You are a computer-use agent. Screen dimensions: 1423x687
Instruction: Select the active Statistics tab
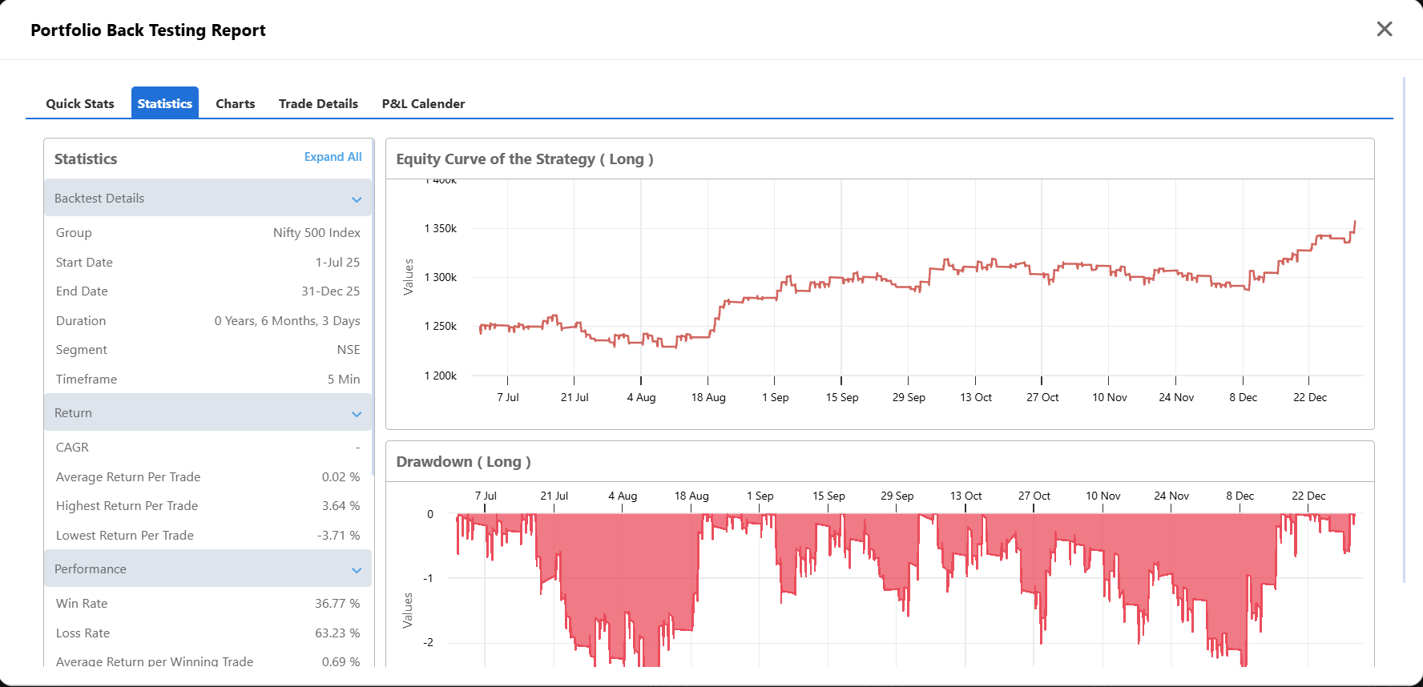(165, 103)
